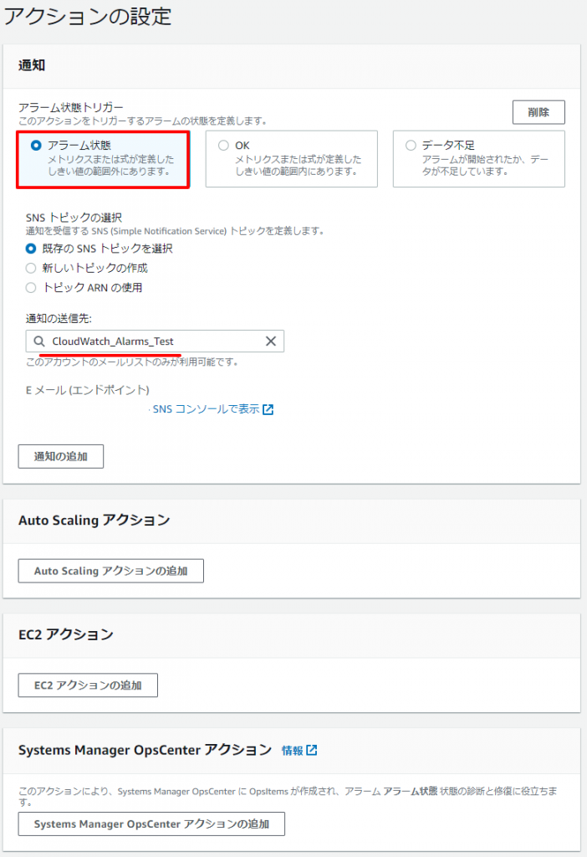
Task: Click Systems Manager OpsCenter アクションの追加 button
Action: [x=151, y=824]
